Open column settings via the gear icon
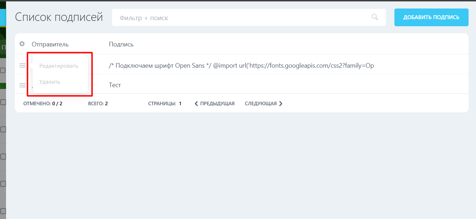This screenshot has width=476, height=219. (x=22, y=44)
